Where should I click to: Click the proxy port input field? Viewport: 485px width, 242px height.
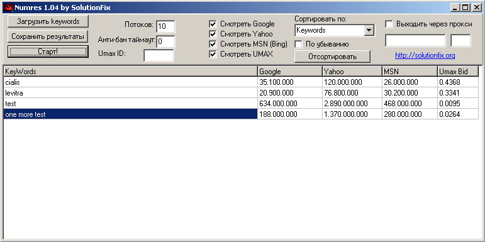460,41
